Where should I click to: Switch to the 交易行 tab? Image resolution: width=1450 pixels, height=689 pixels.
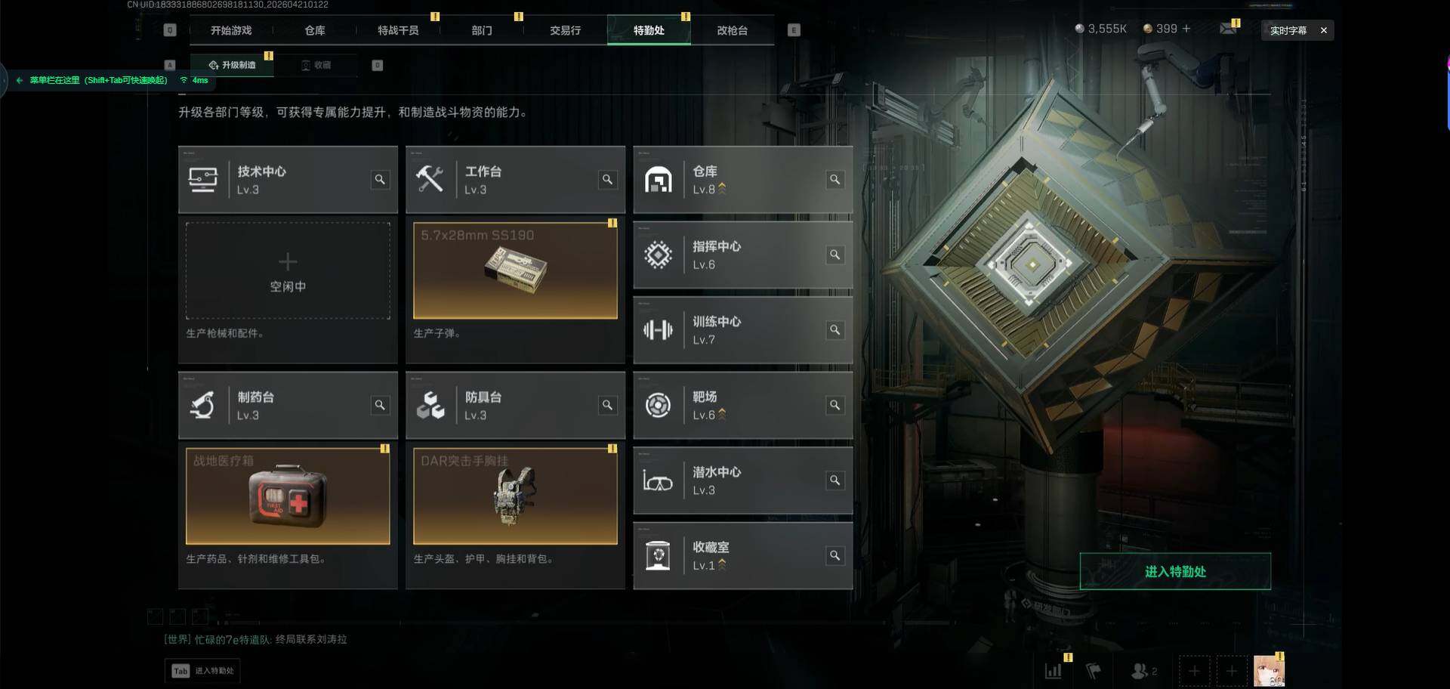(x=565, y=30)
